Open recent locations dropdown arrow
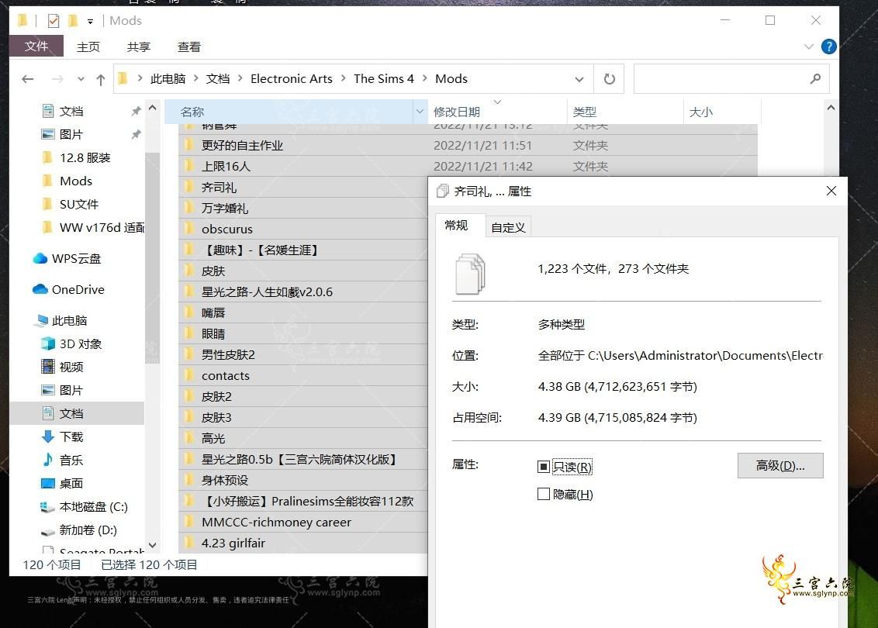Screen dimensions: 878x628 click(81, 80)
